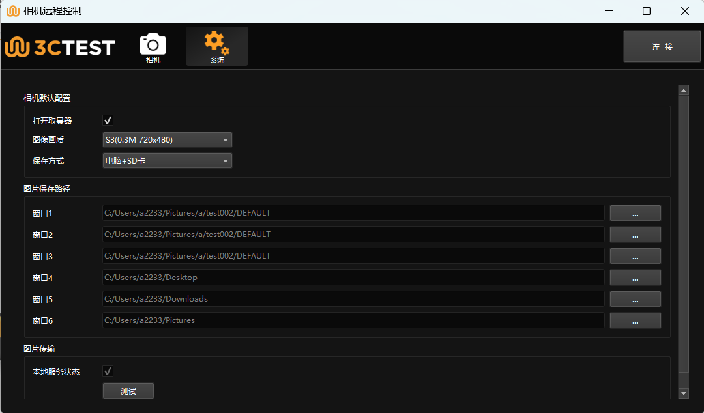The width and height of the screenshot is (704, 413).
Task: Disable the 本地服务状态 checkbox
Action: (108, 371)
